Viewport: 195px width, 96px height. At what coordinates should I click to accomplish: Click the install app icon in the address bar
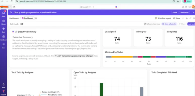click(x=174, y=1)
